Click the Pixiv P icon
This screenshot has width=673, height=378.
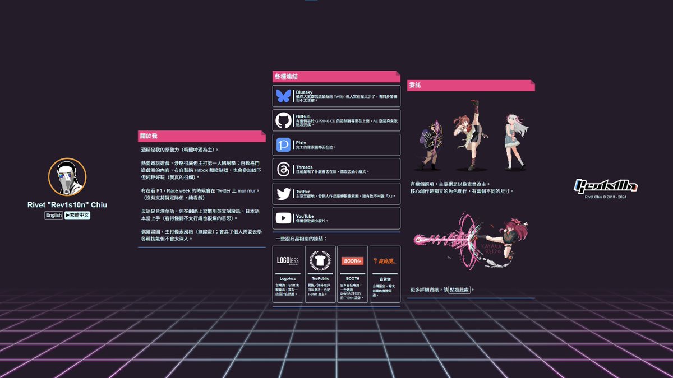(283, 144)
